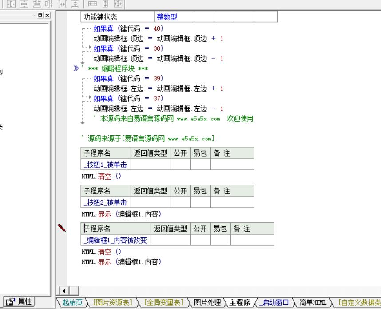Click the comment 本源码来自易语言源码网 欢迎使用
This screenshot has width=381, height=309.
(173, 119)
